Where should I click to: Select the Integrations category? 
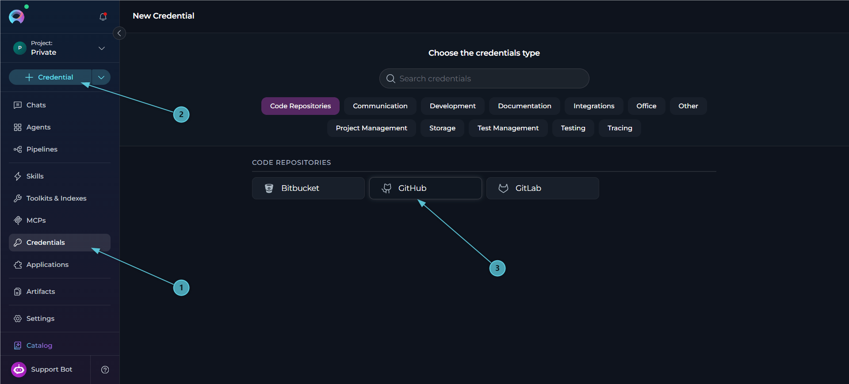pyautogui.click(x=594, y=106)
